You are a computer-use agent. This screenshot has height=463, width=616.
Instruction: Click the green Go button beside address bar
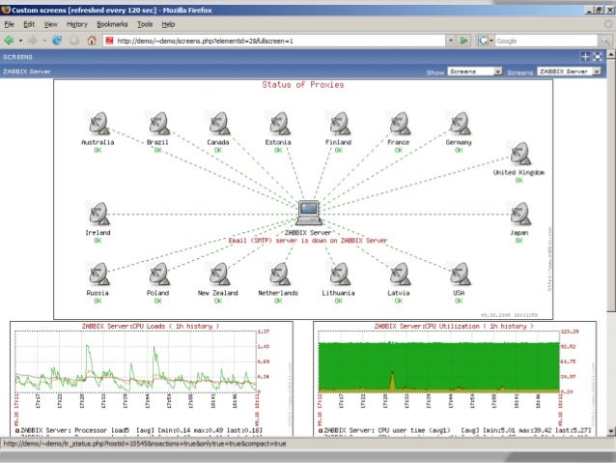tap(464, 41)
